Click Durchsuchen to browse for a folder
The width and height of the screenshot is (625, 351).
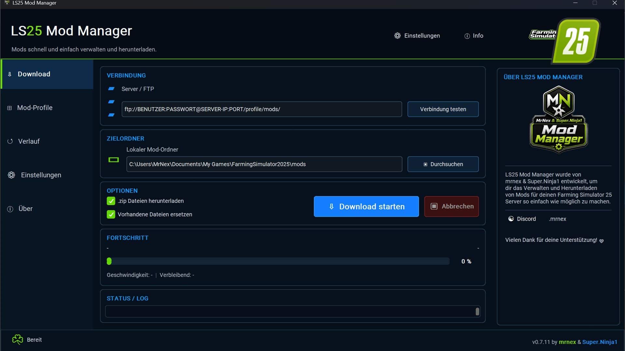point(443,164)
